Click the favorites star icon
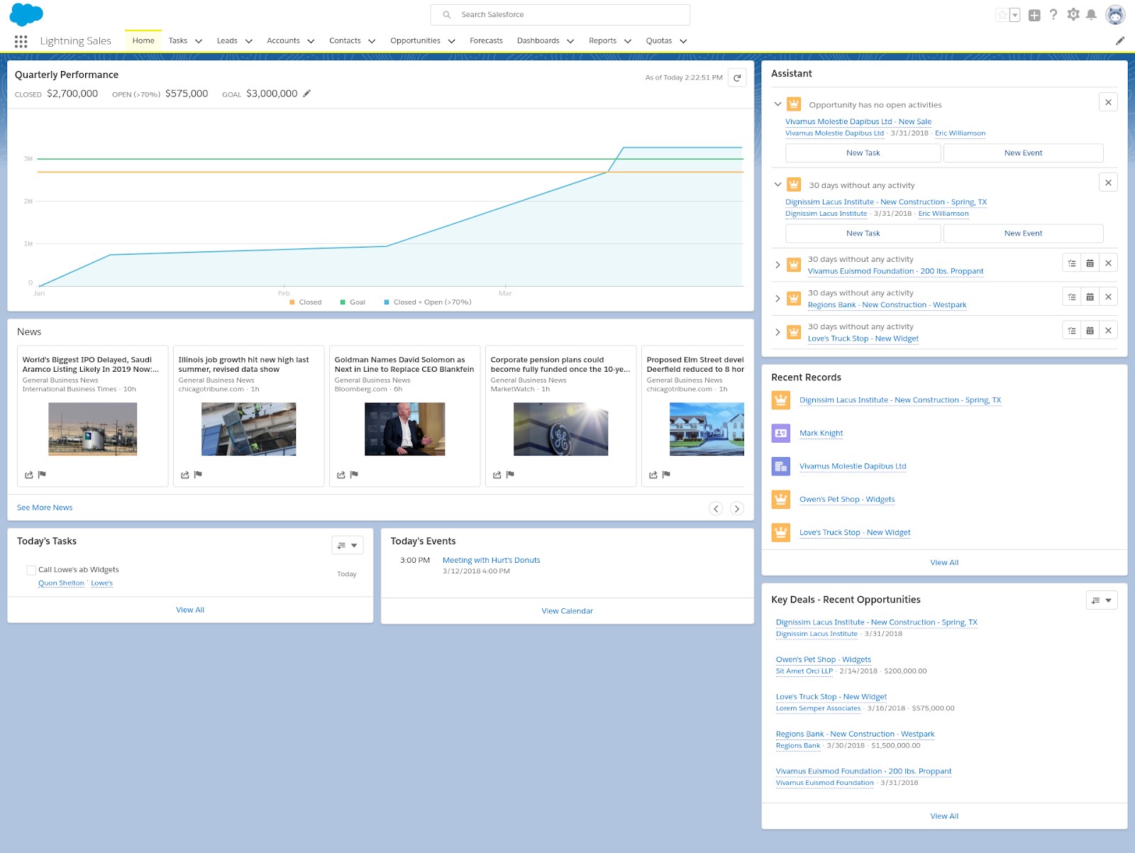This screenshot has width=1135, height=853. click(x=1002, y=15)
